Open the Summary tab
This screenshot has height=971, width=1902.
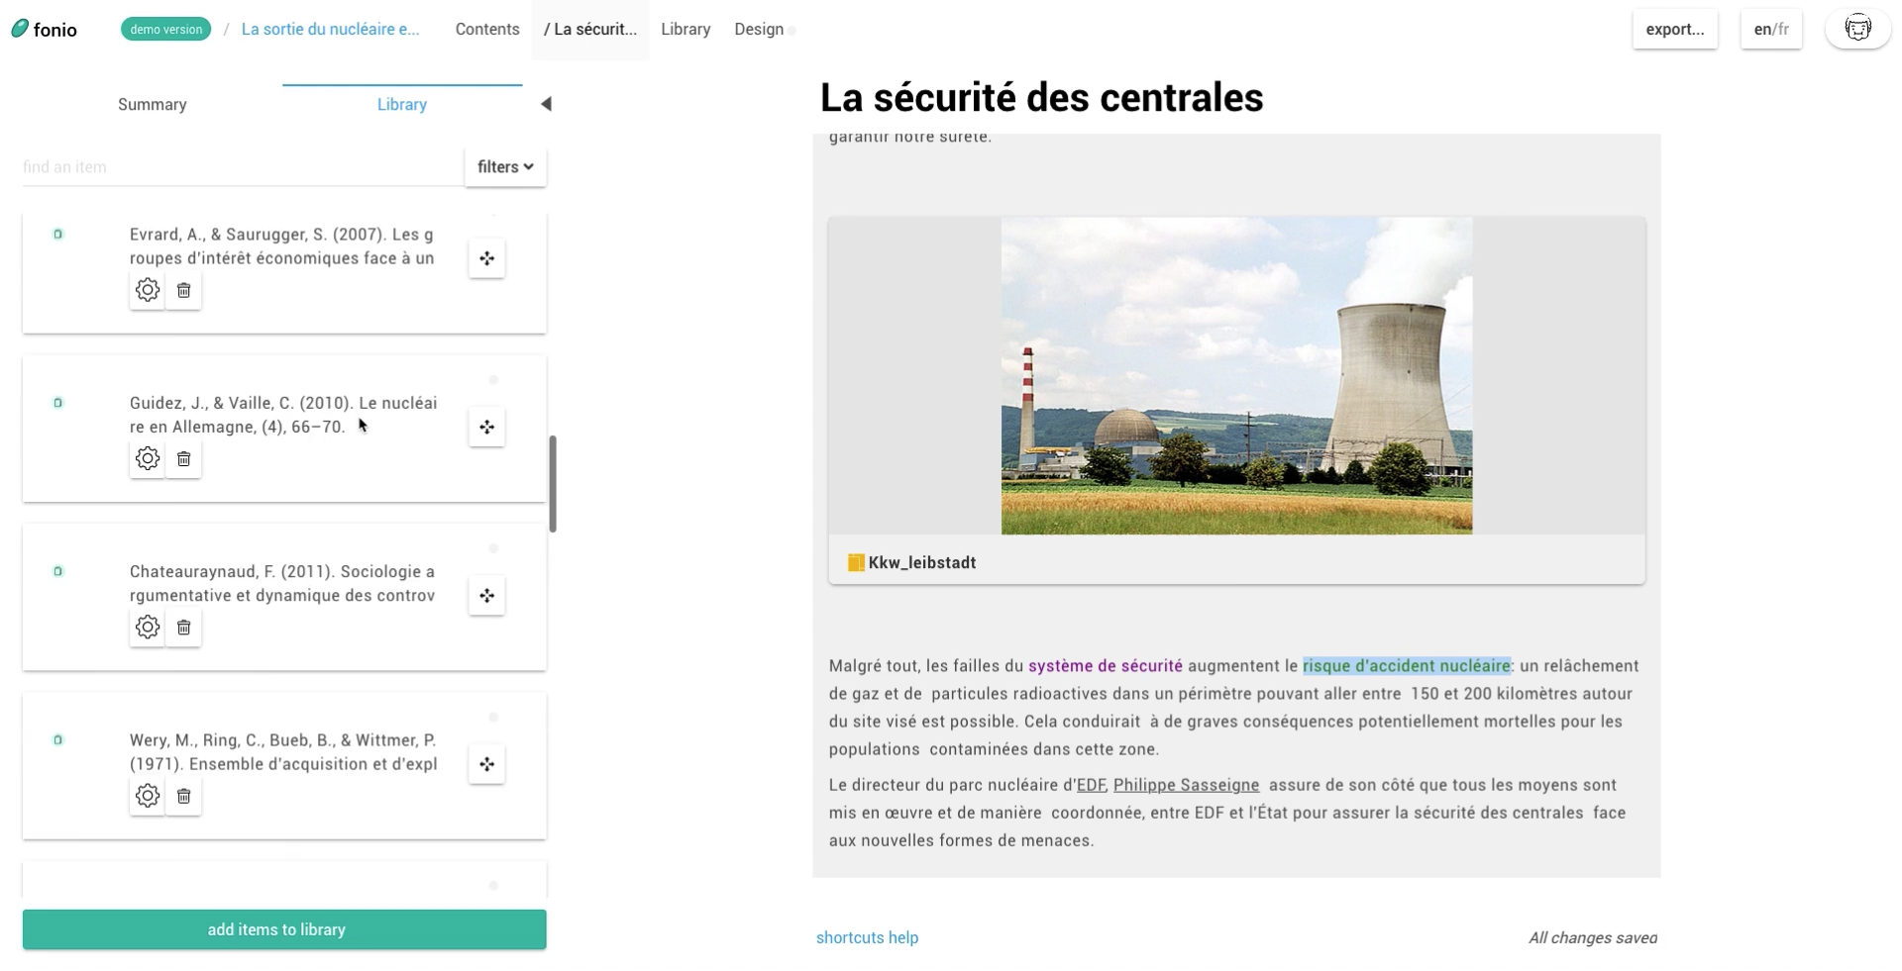pos(152,104)
